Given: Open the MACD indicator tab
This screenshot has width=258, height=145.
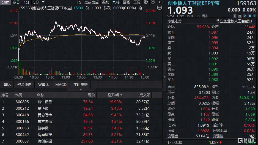Looking at the screenshot, I should (61, 85).
